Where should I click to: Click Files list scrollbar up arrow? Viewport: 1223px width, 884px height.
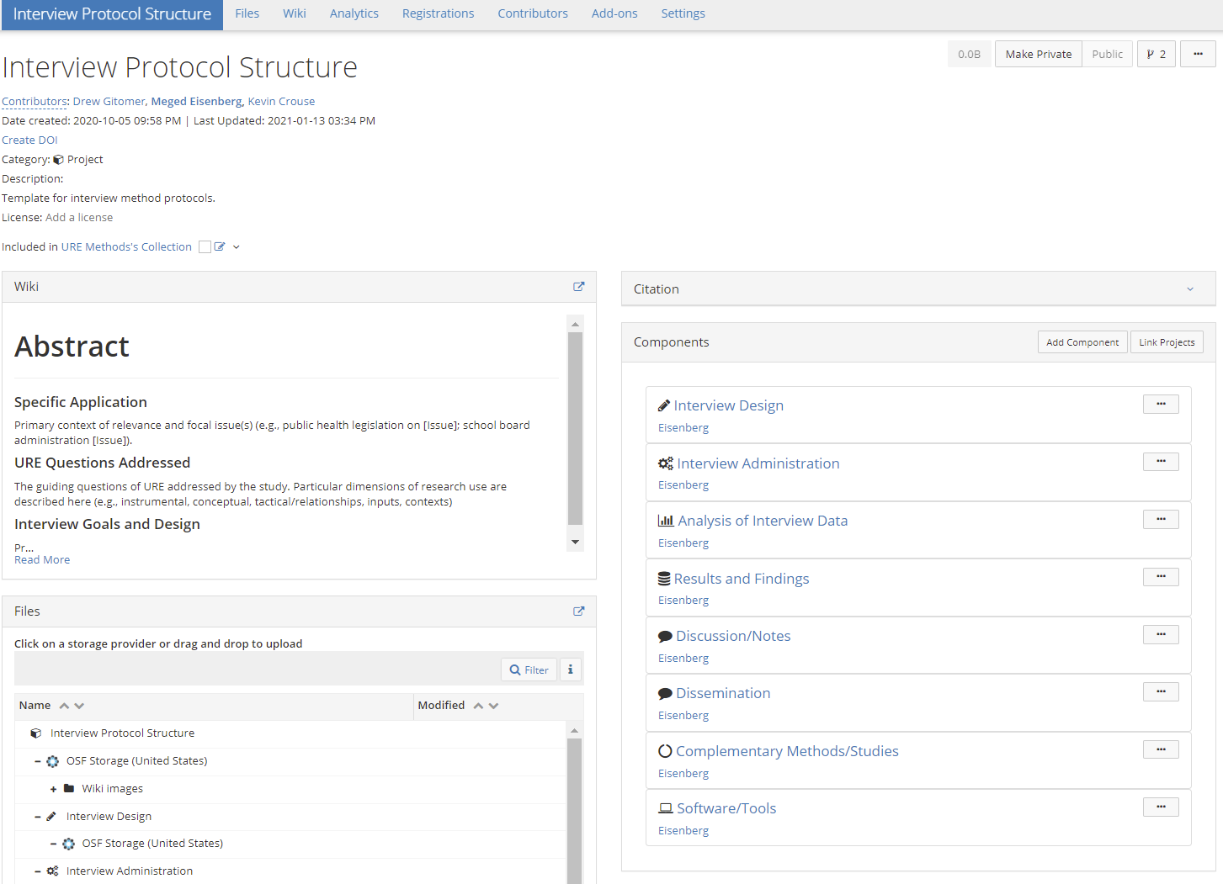(575, 730)
